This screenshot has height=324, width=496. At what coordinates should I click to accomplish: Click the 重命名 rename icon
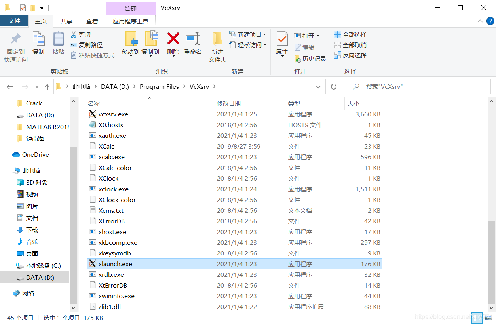tap(193, 39)
